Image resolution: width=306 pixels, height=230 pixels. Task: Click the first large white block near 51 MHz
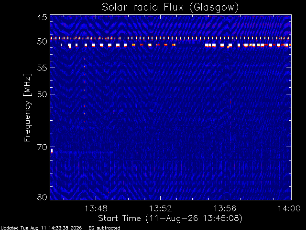pyautogui.click(x=69, y=46)
